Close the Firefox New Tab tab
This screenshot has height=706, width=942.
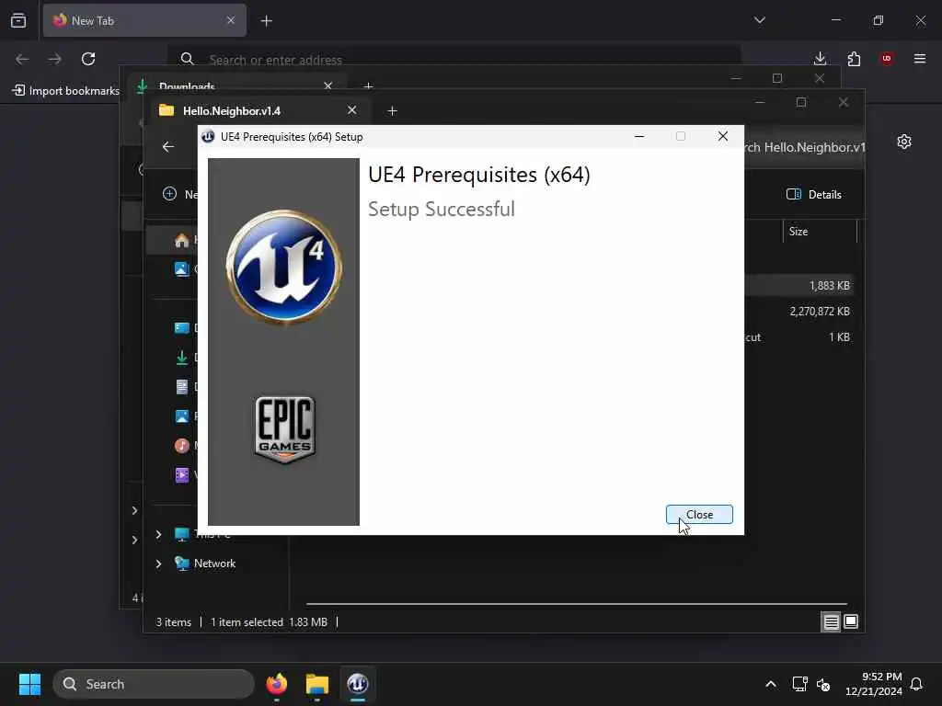(231, 20)
